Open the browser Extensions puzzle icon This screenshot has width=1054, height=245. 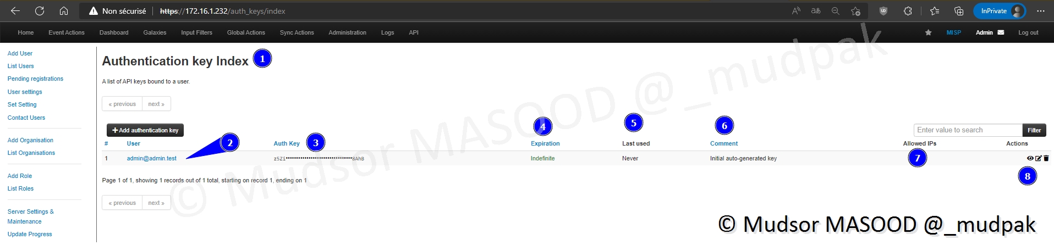point(908,11)
